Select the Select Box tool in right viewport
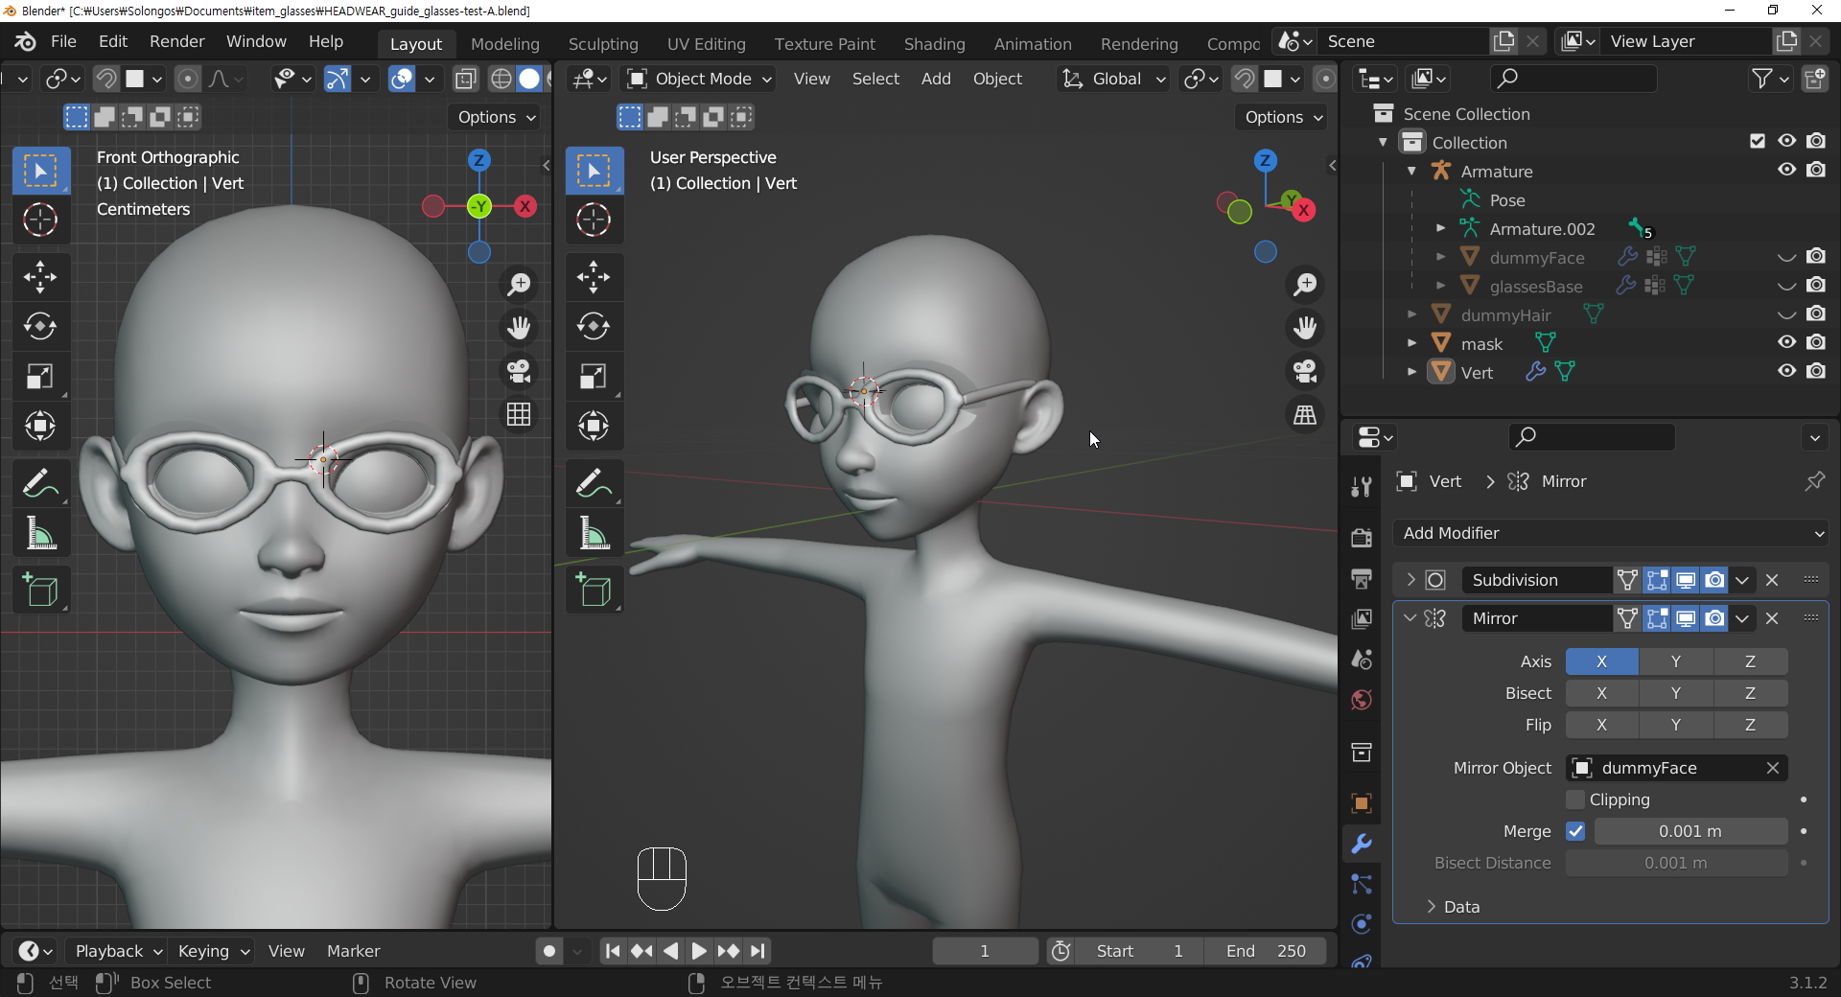 [x=594, y=172]
